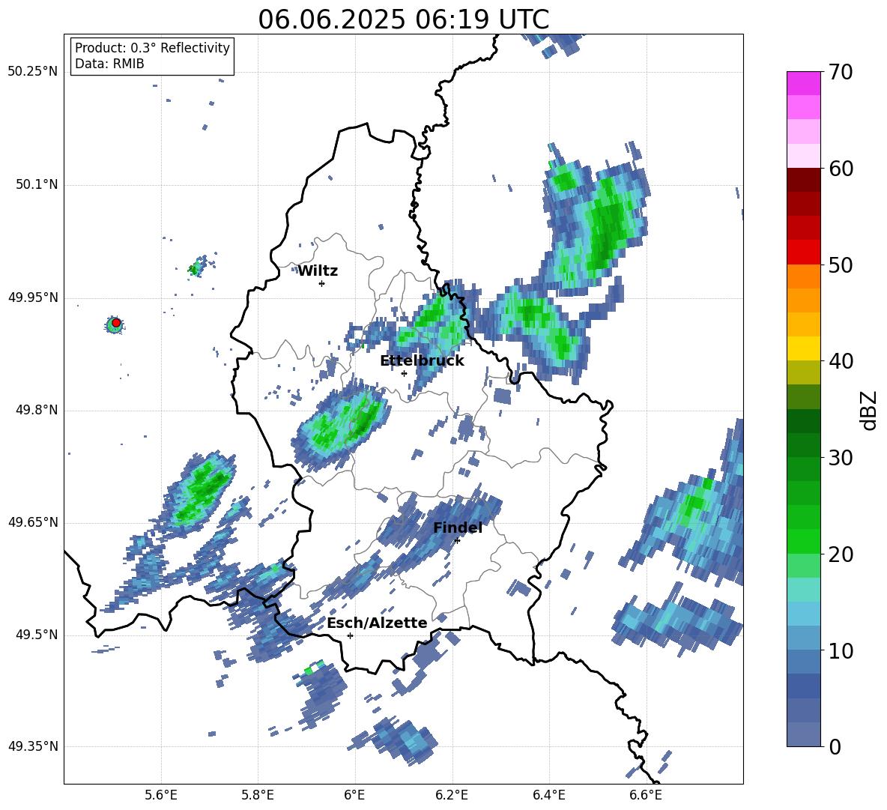Click the 49.8°N latitude label
Screen dimensions: 887x810
(36, 410)
